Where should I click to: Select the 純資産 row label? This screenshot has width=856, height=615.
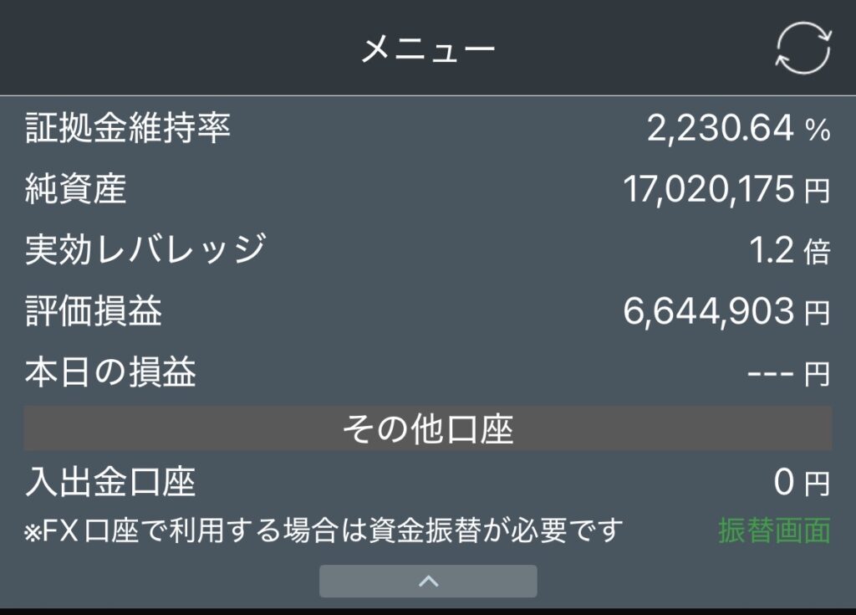(75, 190)
